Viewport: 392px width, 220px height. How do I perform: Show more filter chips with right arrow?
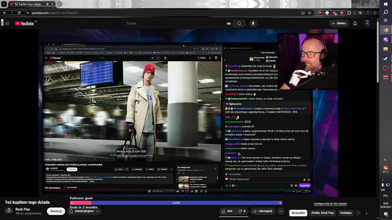coord(366,213)
